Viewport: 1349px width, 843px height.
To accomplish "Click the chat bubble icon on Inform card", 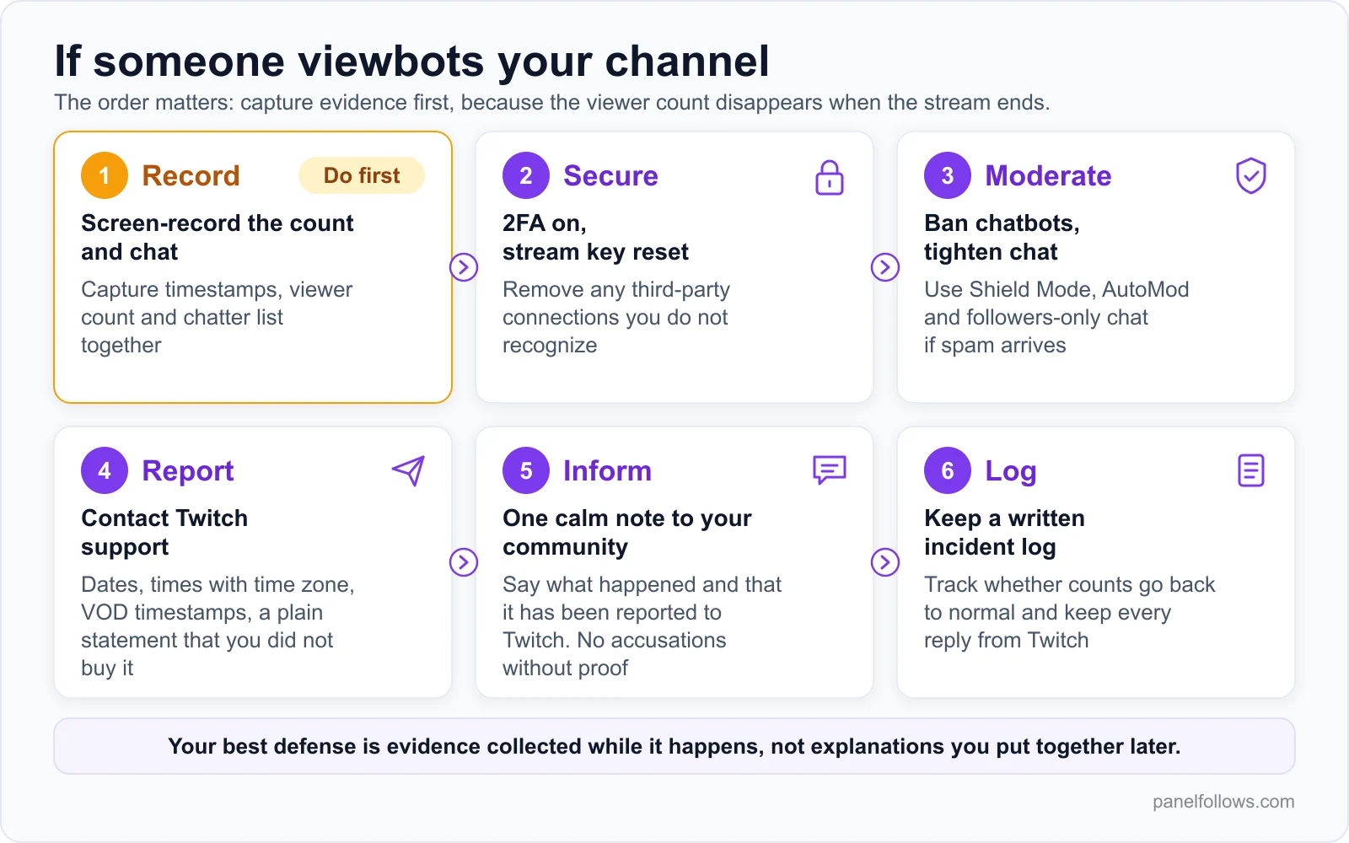I will click(830, 470).
